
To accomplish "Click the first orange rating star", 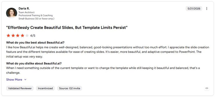I will [8, 36].
